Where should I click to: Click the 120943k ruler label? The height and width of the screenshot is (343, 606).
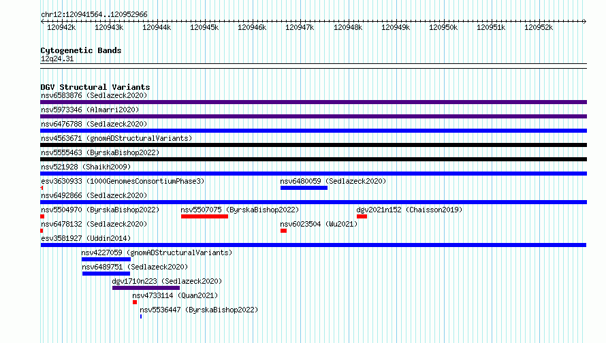[109, 27]
